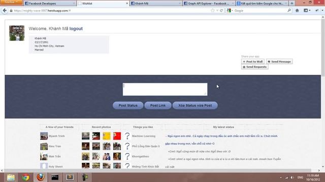Open the yellow recent photo thumbnail
The image size is (325, 182).
point(107,136)
